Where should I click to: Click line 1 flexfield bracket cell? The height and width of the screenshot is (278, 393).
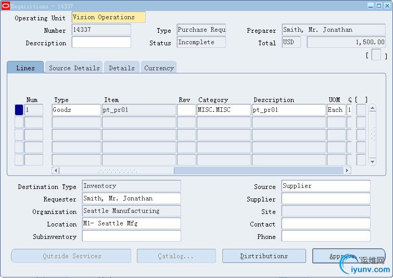(361, 110)
